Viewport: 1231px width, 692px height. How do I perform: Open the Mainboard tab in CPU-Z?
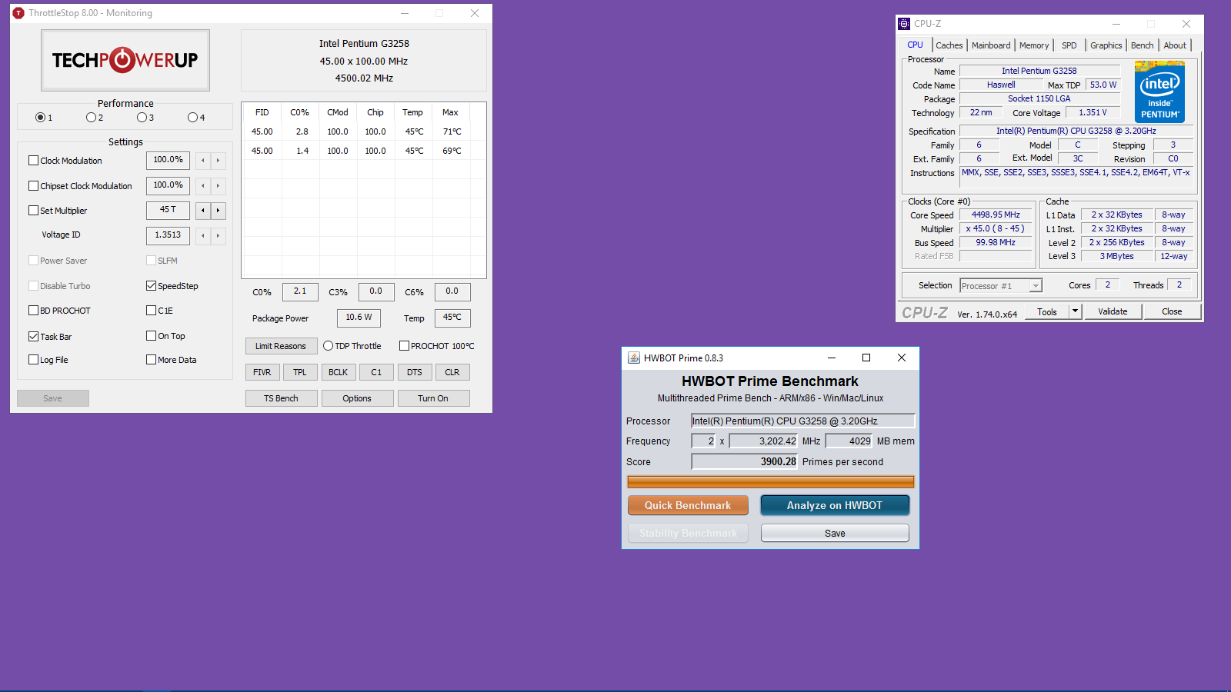pos(991,45)
